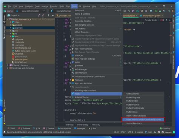
Task: Expand the android folder in the project tree
Action: (11, 25)
